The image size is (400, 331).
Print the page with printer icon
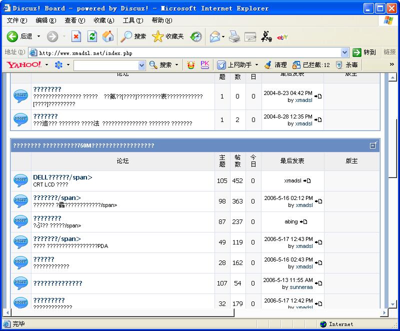[234, 36]
